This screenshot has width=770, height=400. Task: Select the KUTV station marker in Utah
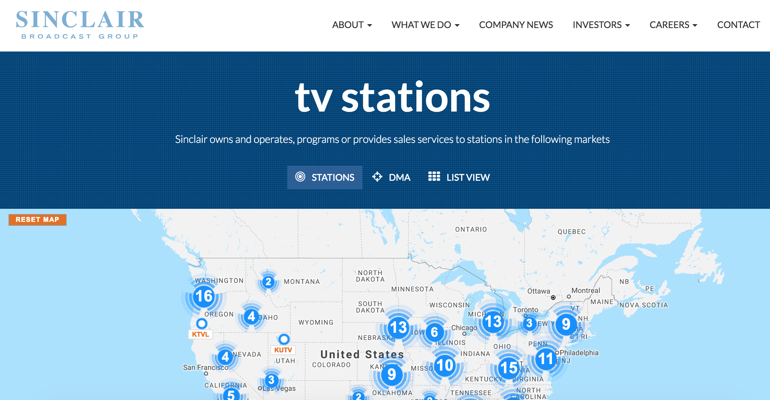tap(284, 339)
